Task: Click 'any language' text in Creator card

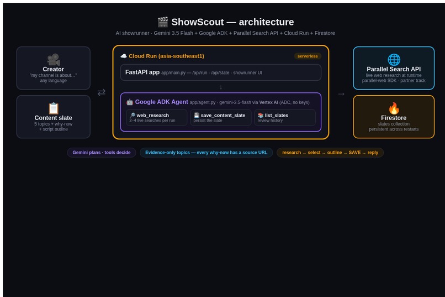Action: point(54,80)
